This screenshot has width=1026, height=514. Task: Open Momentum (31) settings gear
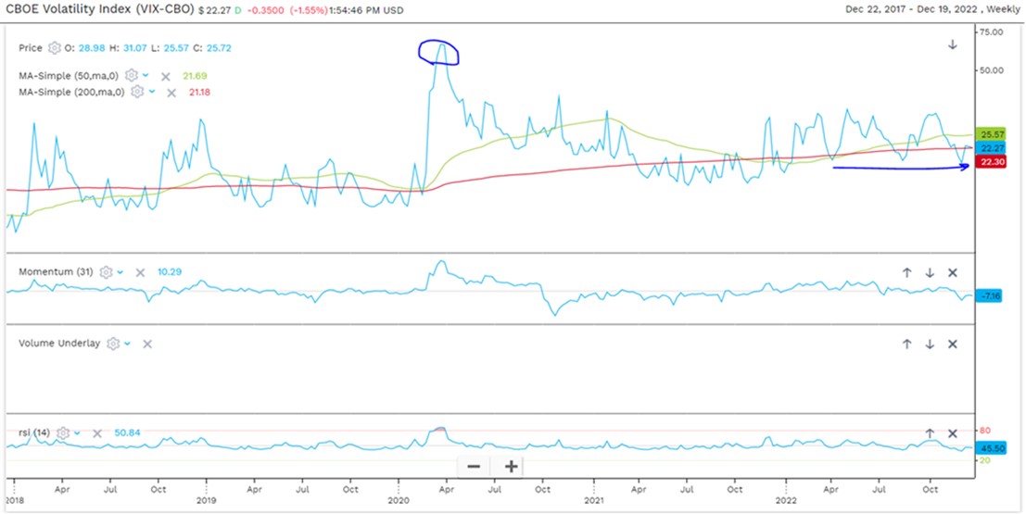coord(107,272)
